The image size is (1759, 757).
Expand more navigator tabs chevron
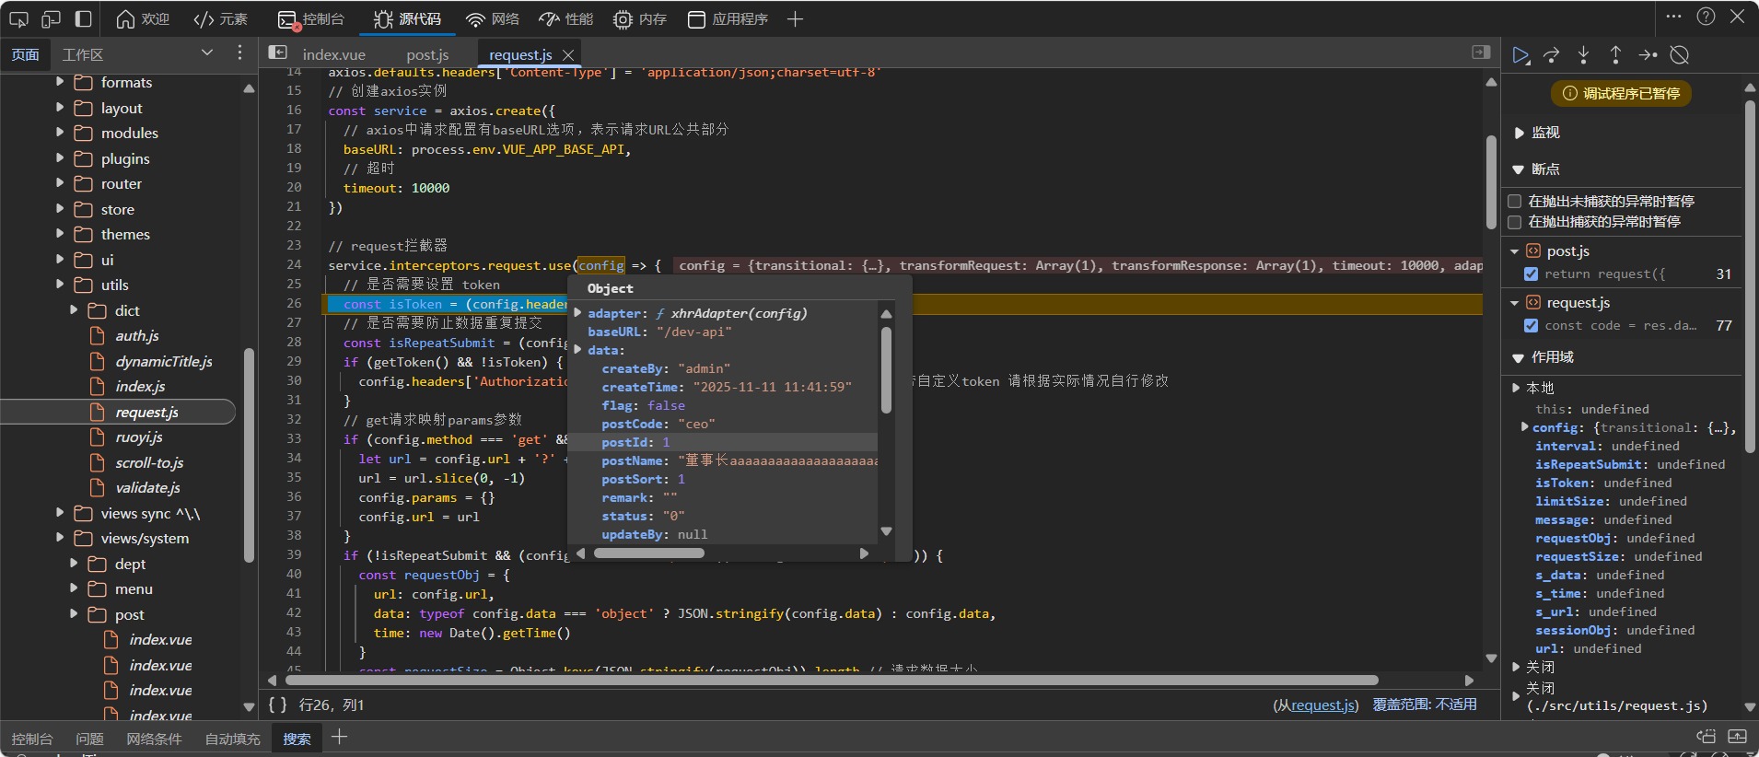point(207,53)
